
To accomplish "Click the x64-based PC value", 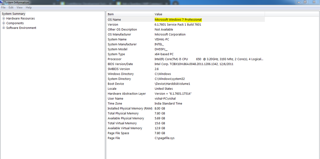I will (x=164, y=54).
